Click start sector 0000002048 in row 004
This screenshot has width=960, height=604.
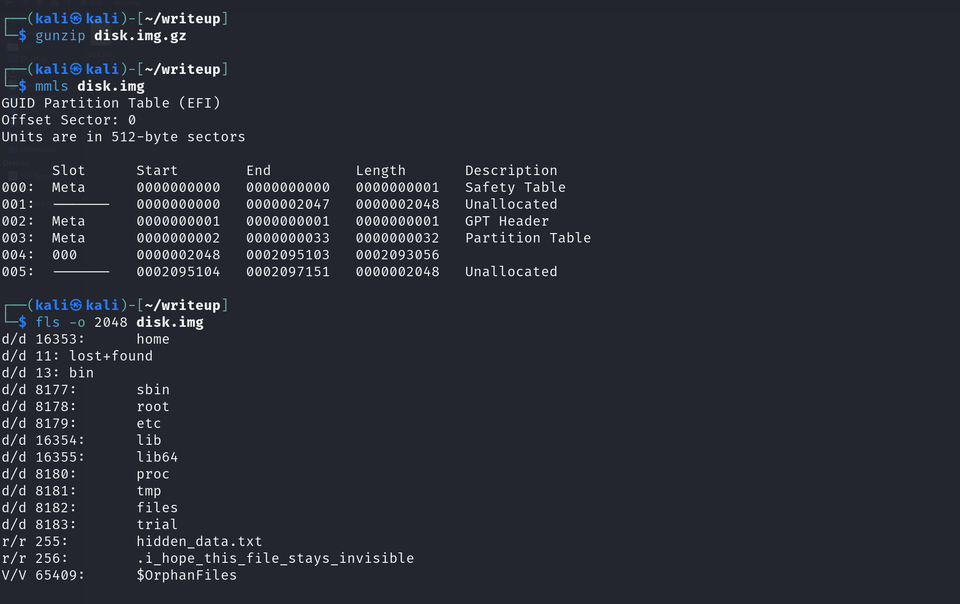(179, 255)
